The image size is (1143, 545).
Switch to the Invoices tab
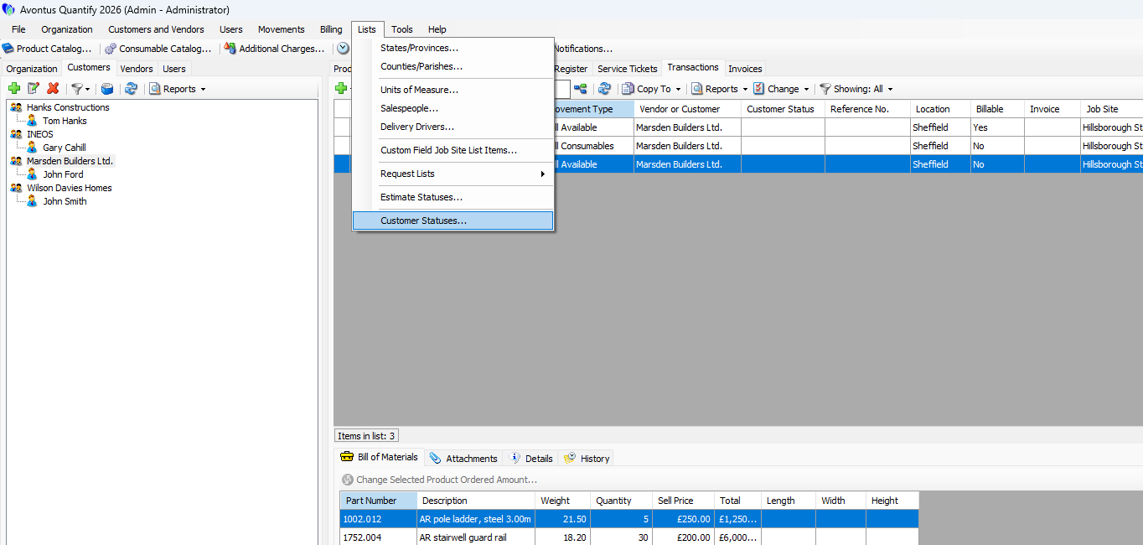pos(745,69)
